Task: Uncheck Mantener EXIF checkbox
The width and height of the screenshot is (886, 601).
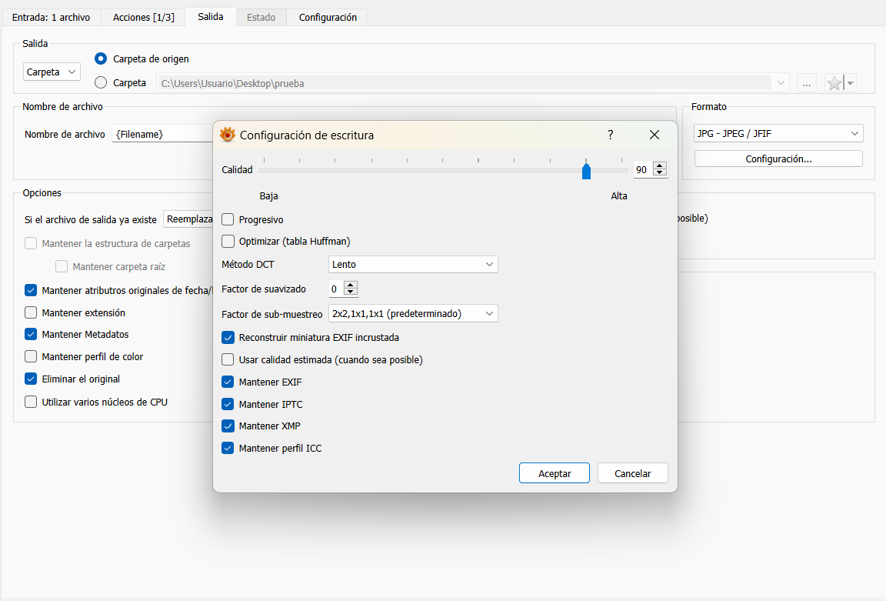Action: [228, 382]
